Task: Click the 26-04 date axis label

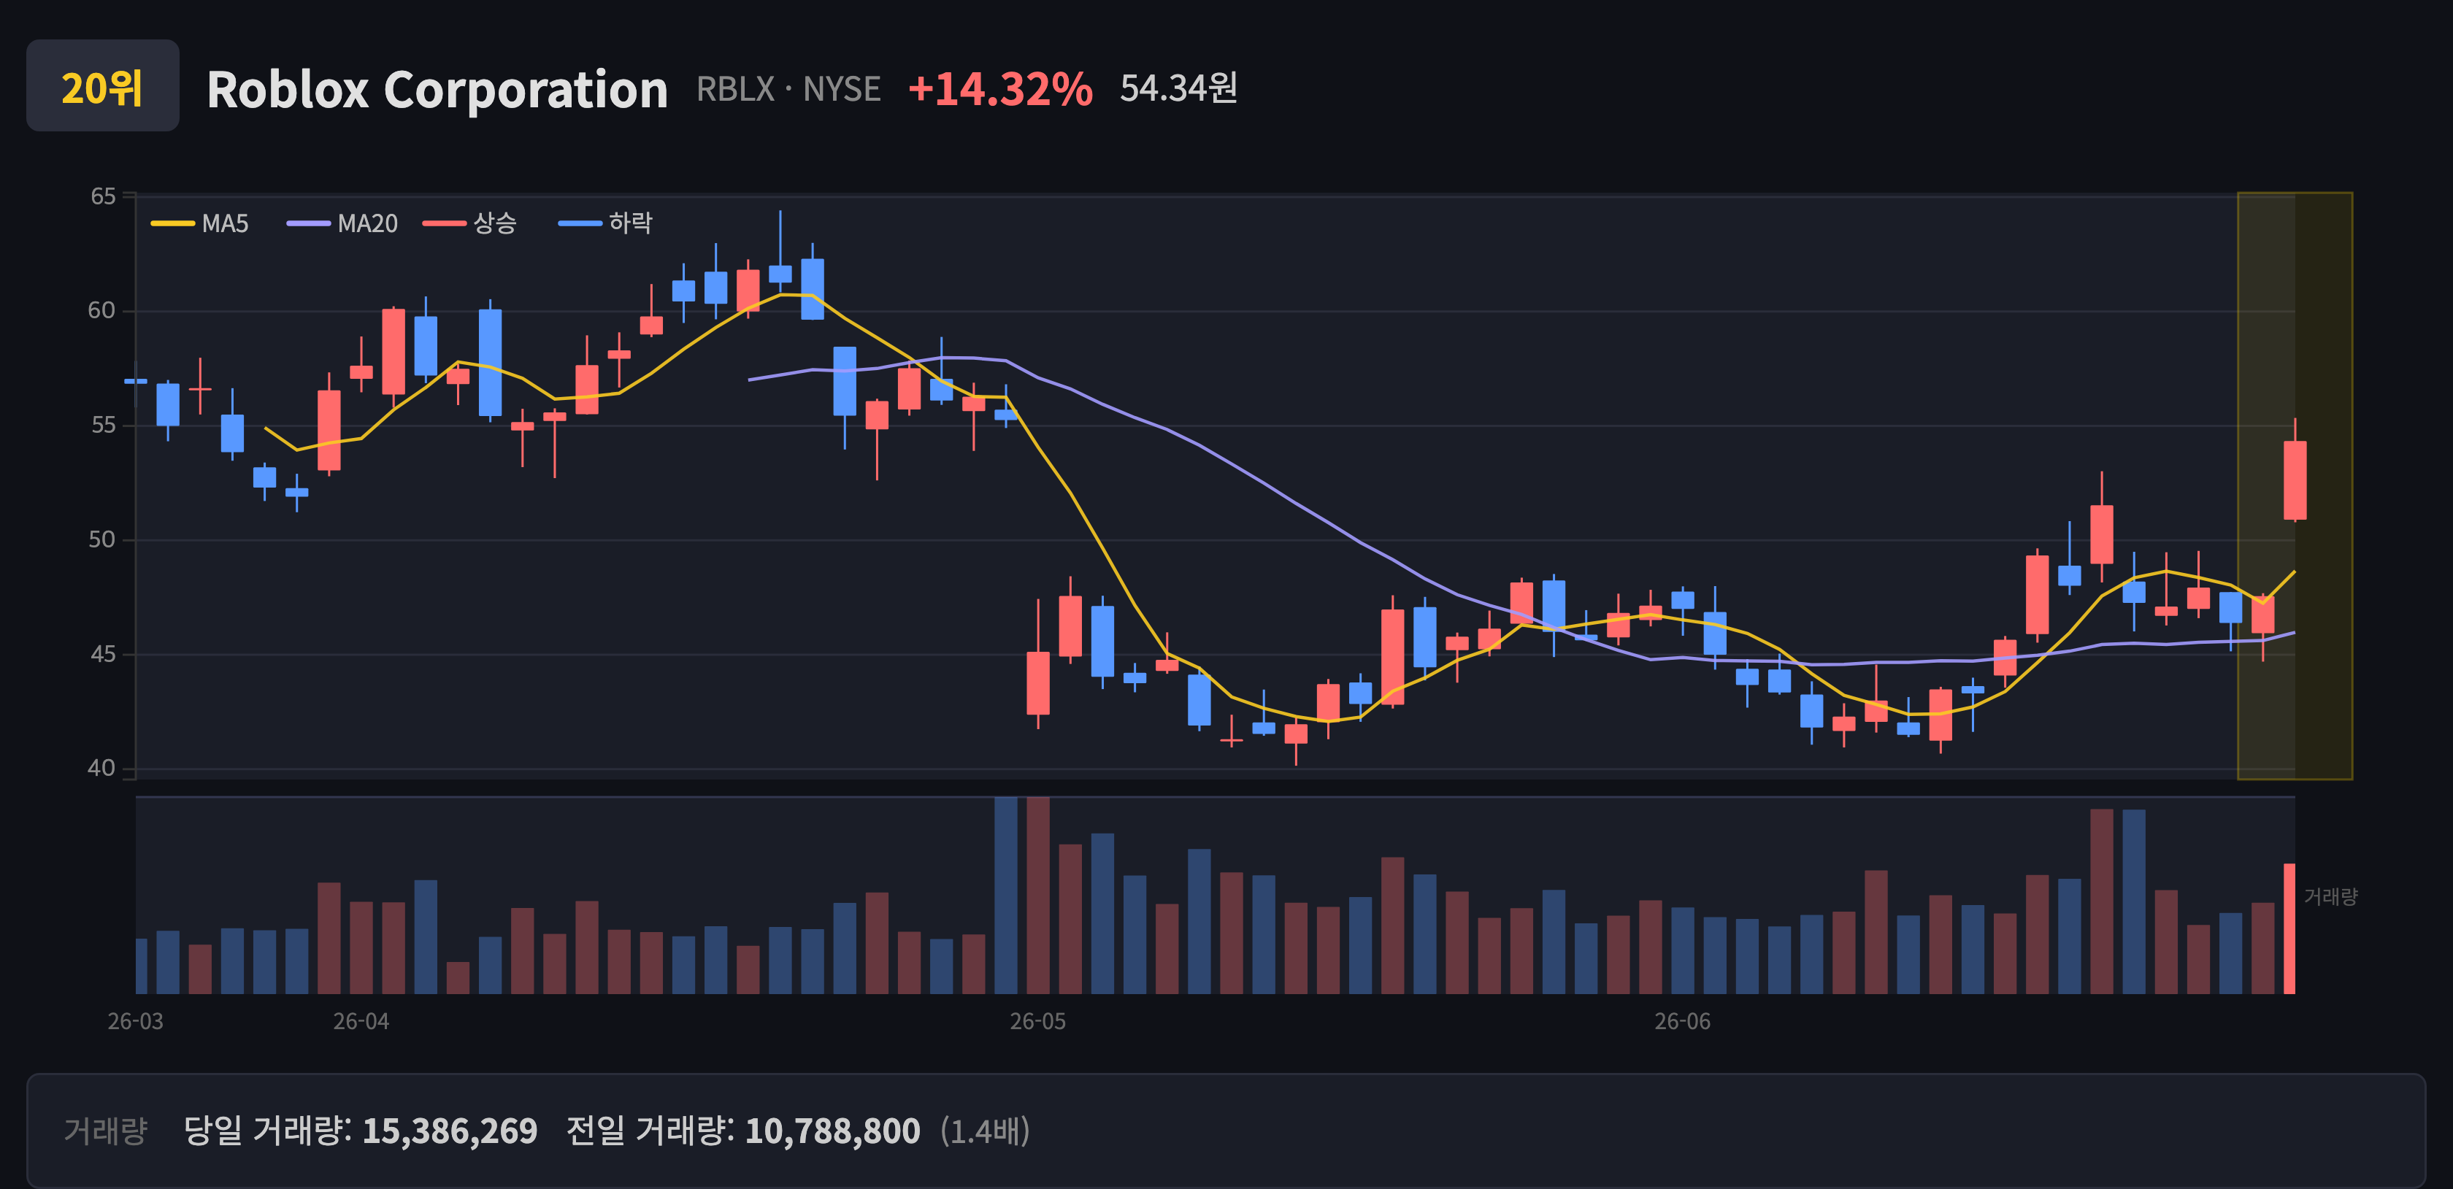Action: pos(361,1021)
